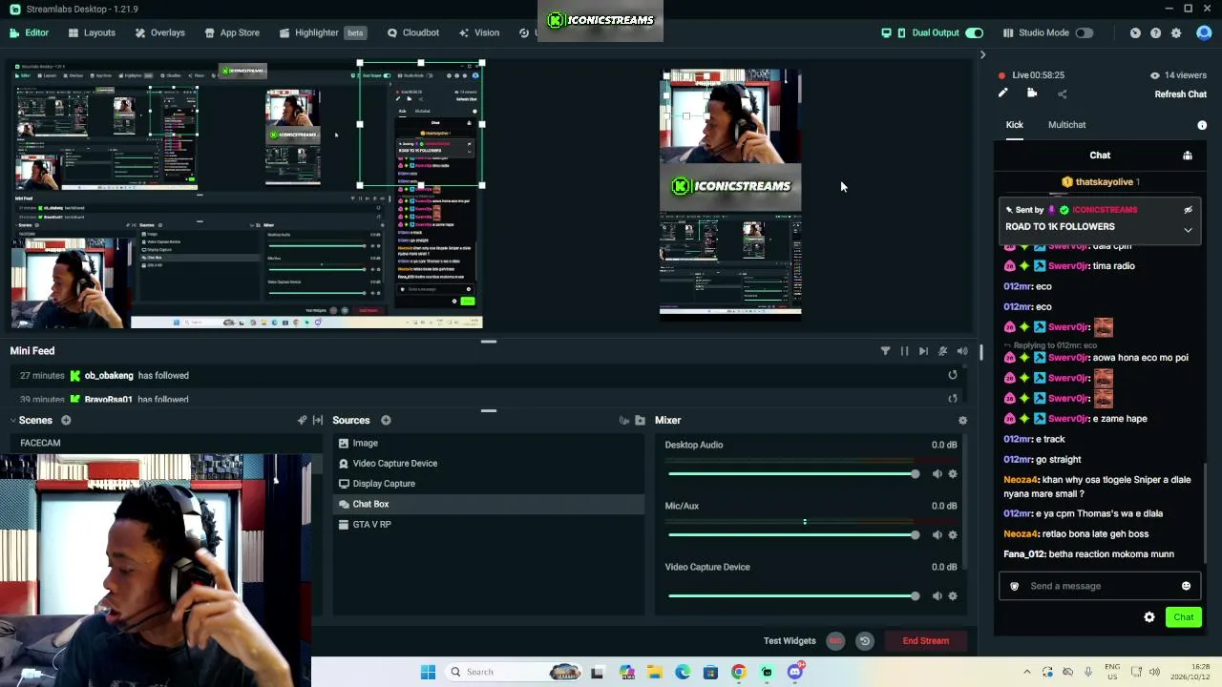
Task: Click Refresh Chat
Action: pyautogui.click(x=1181, y=94)
